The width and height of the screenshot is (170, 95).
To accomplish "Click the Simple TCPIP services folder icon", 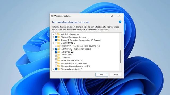I will click(x=58, y=46).
